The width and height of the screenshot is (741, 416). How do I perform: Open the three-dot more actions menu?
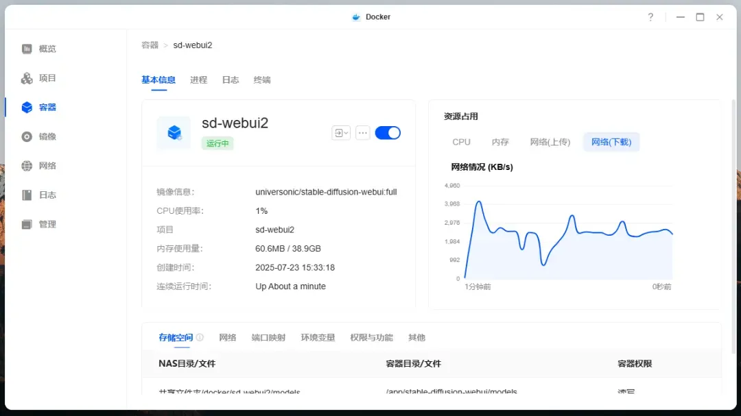[x=362, y=133]
